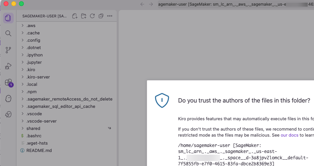Click the .wget-hsts text file icon

(x=23, y=143)
